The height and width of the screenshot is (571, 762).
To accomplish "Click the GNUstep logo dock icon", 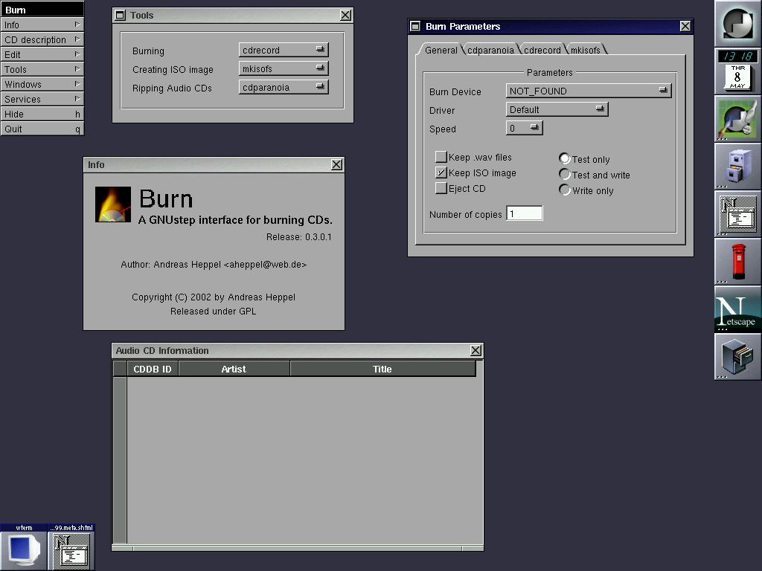I will pos(737,24).
